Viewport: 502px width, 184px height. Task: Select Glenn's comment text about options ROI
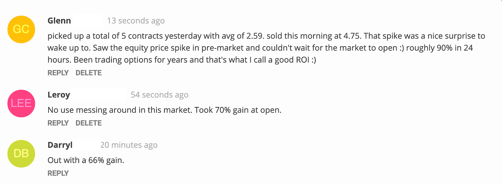coord(266,48)
